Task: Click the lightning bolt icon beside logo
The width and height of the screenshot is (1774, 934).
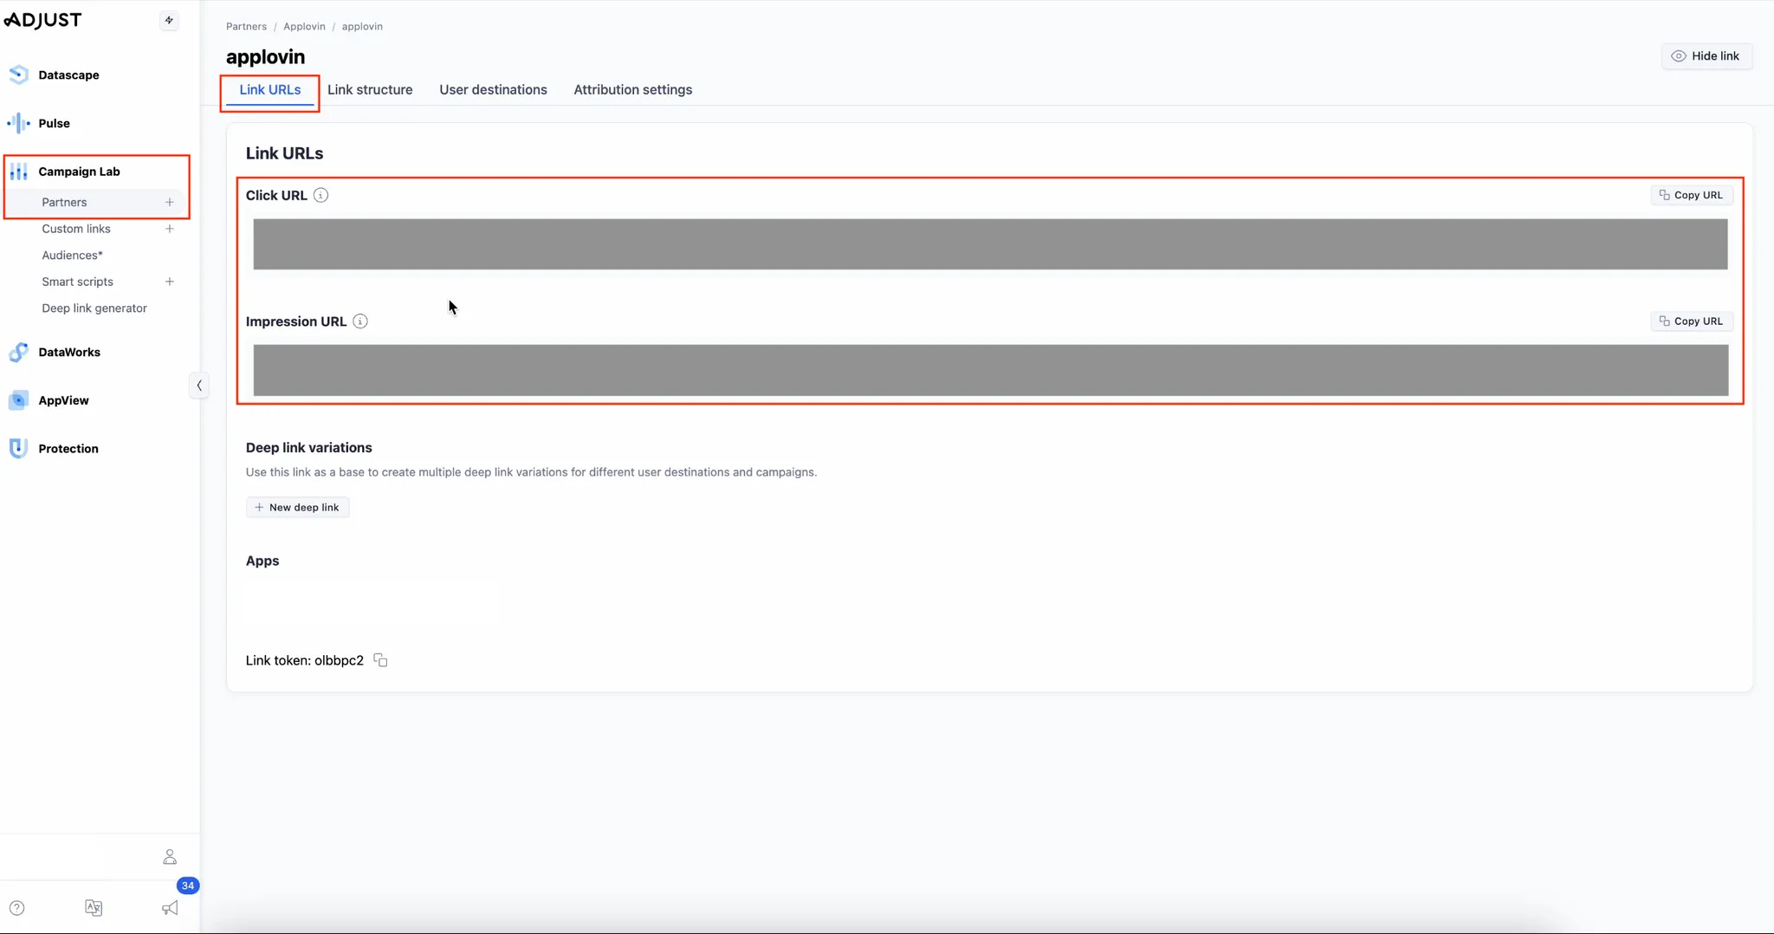Action: click(169, 20)
